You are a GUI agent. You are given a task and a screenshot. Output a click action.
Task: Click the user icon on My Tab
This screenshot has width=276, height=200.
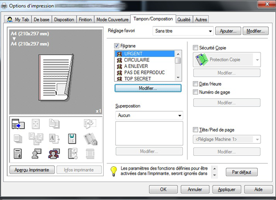[x=10, y=19]
